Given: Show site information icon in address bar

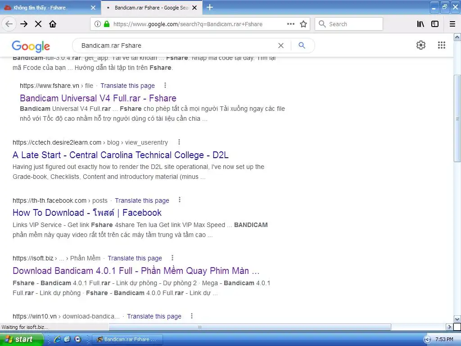Looking at the screenshot, I should click(x=97, y=24).
